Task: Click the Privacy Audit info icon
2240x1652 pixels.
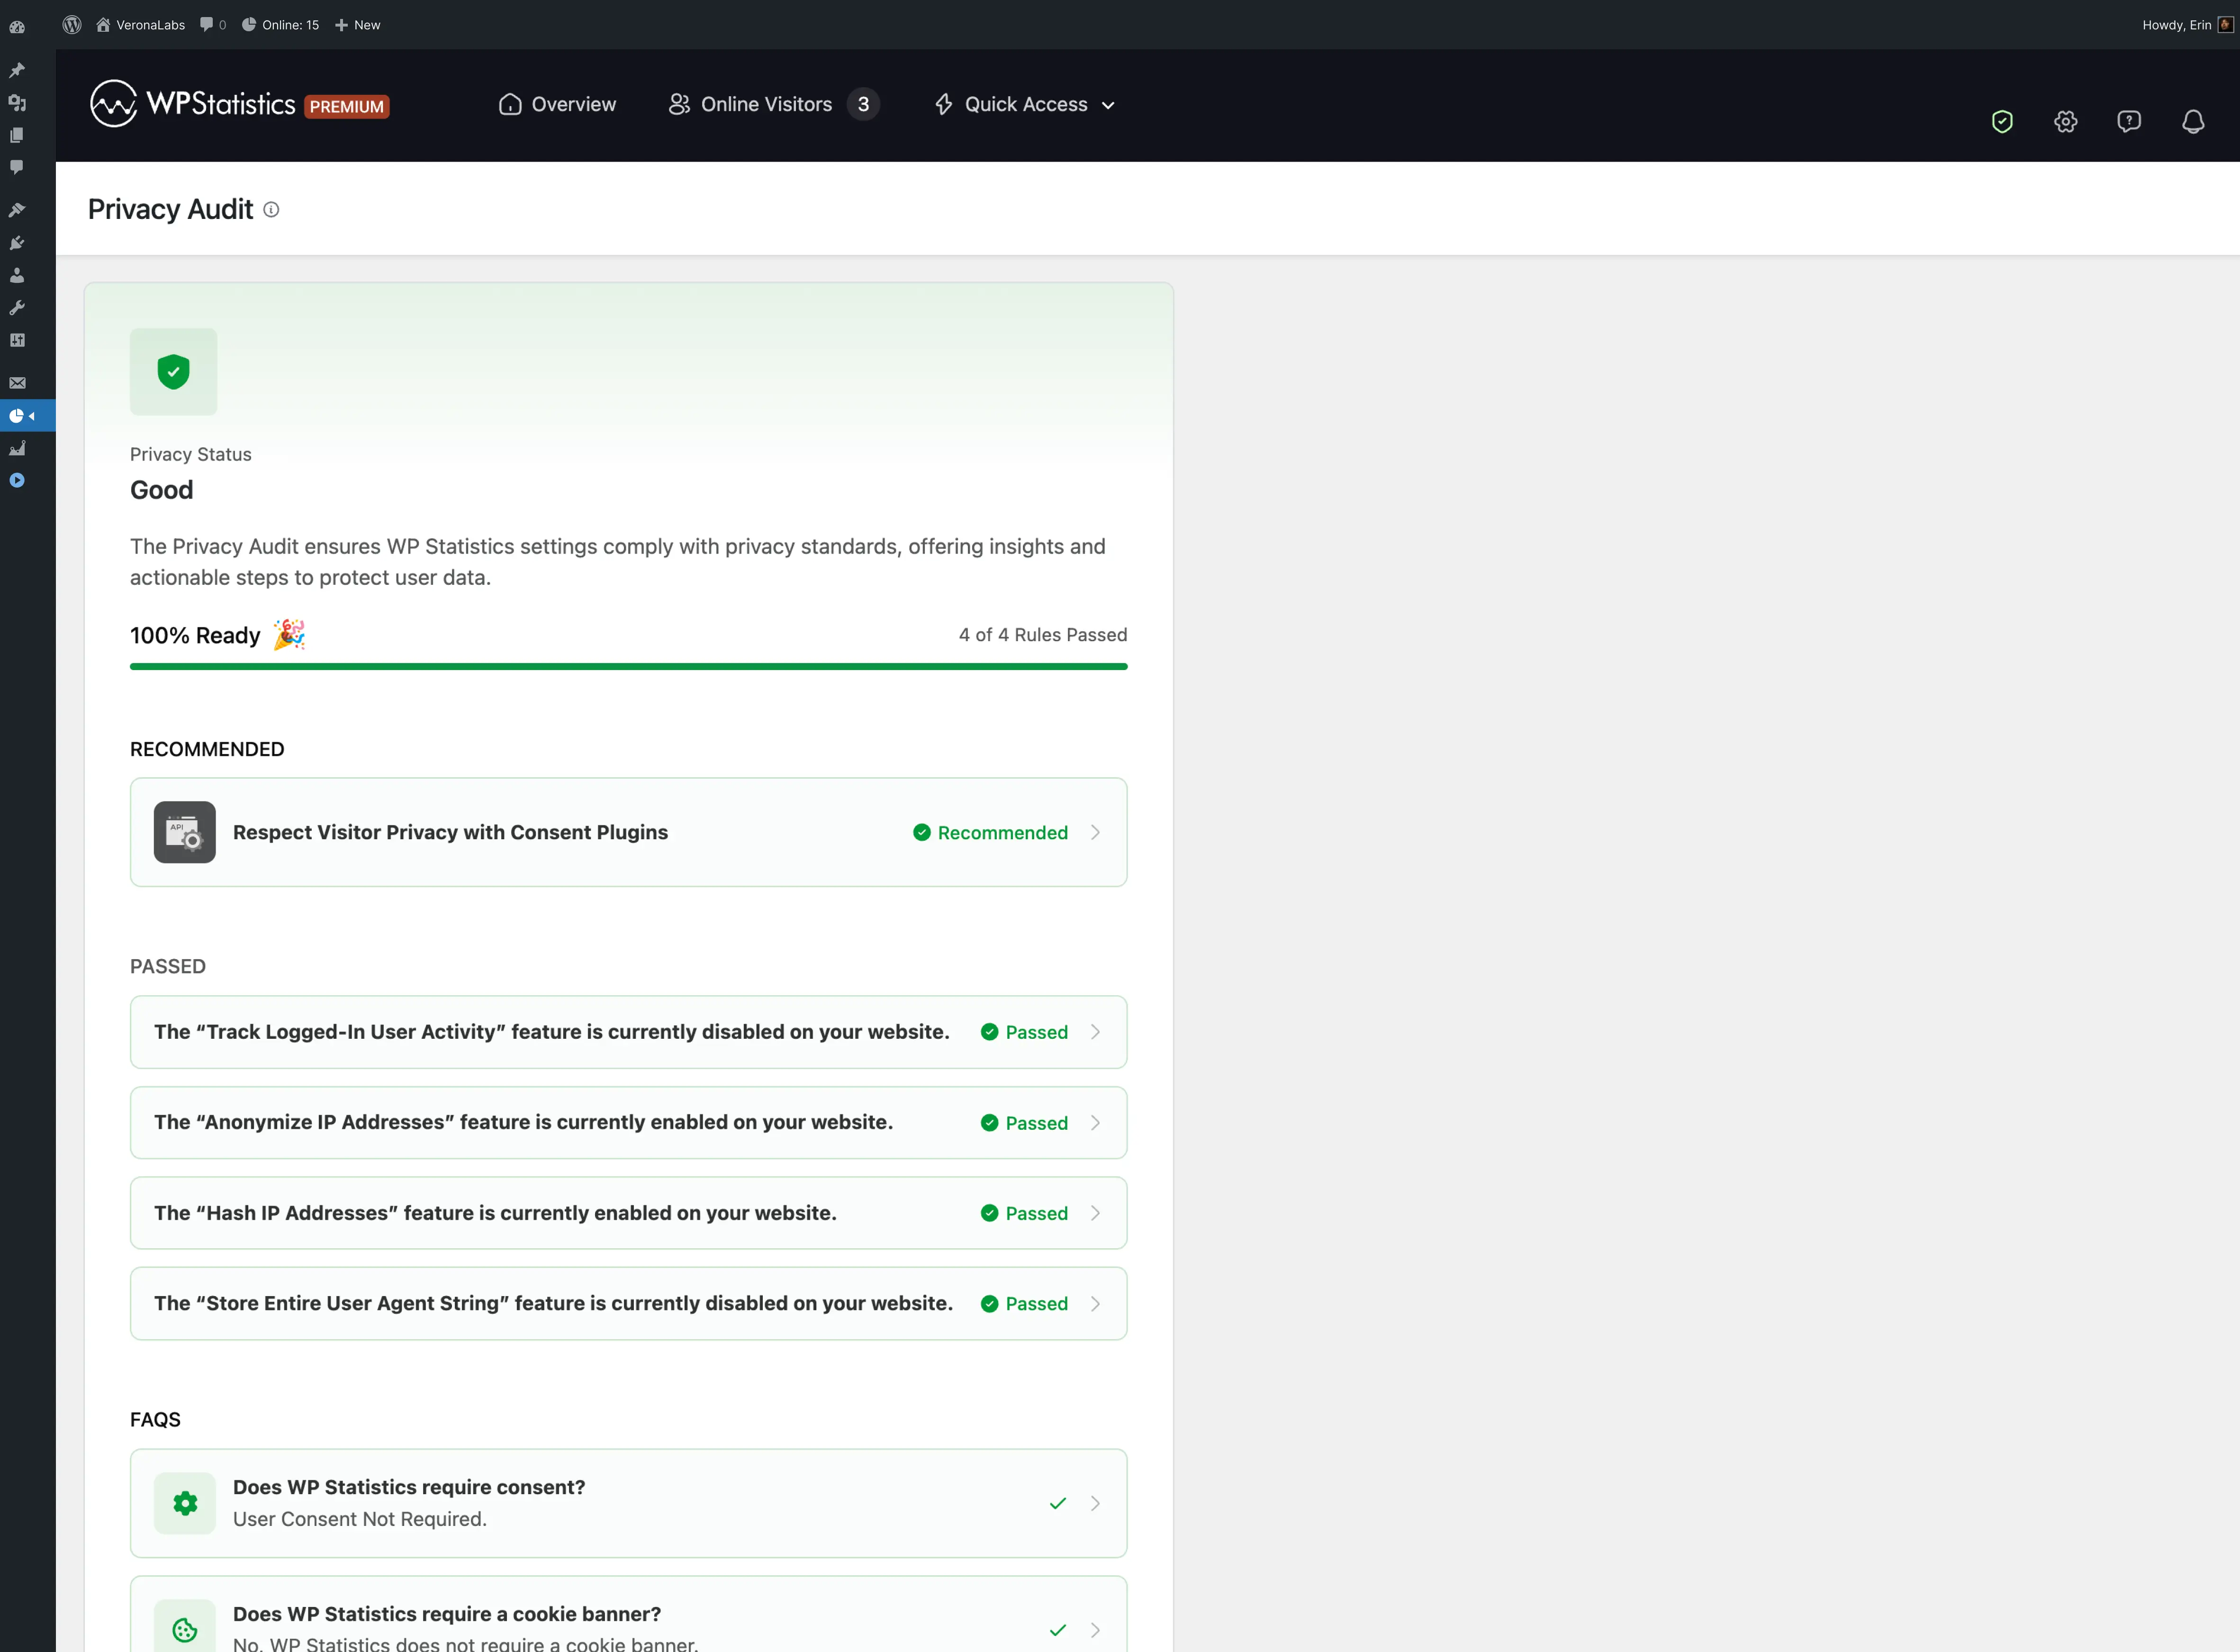Action: coord(271,210)
